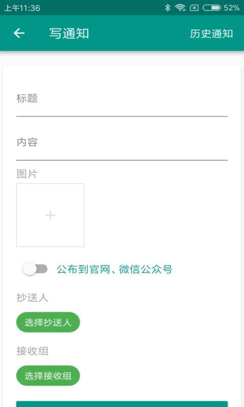Tap the Bluetooth status icon
244x407 pixels.
pyautogui.click(x=168, y=8)
